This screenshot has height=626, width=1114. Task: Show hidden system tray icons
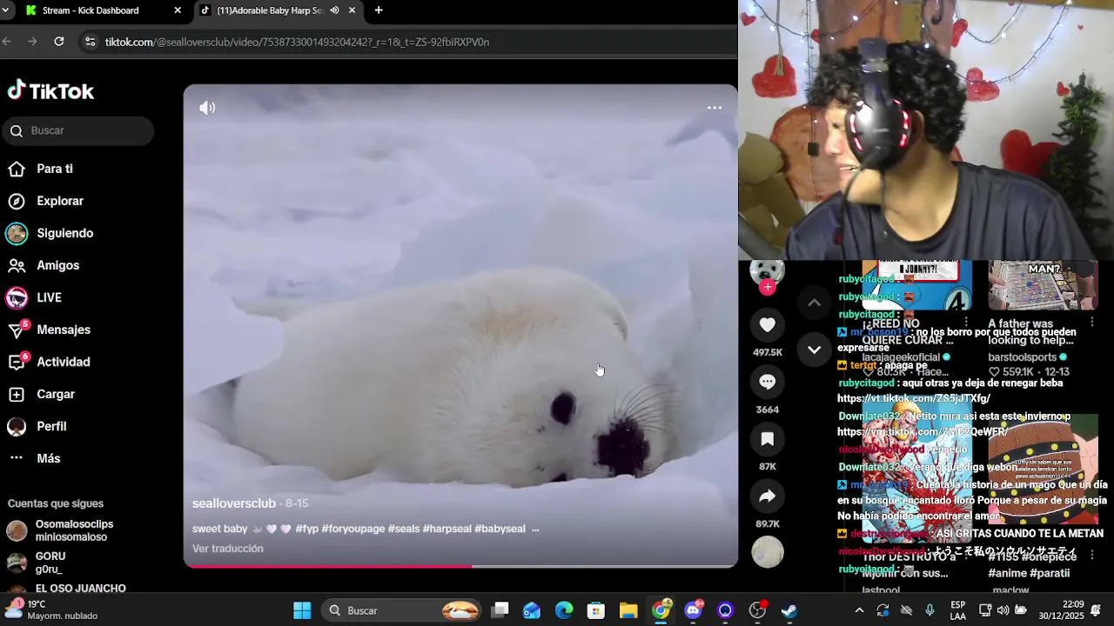coord(859,610)
